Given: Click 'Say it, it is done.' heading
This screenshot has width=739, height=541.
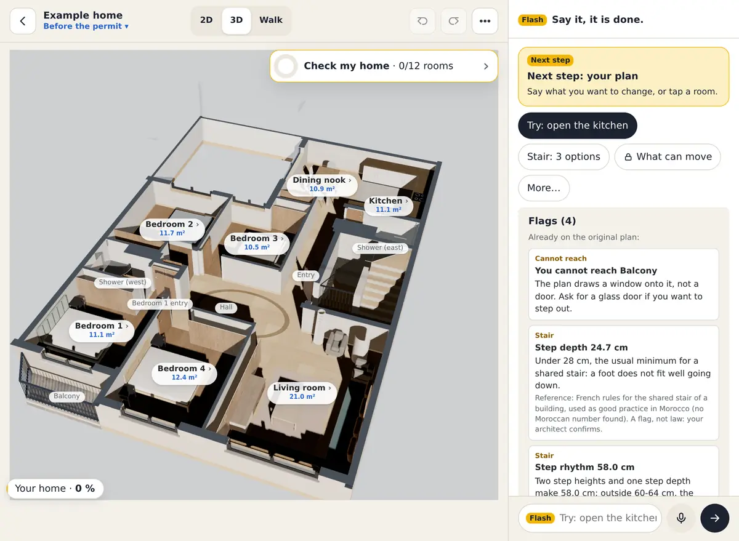Looking at the screenshot, I should pyautogui.click(x=597, y=20).
